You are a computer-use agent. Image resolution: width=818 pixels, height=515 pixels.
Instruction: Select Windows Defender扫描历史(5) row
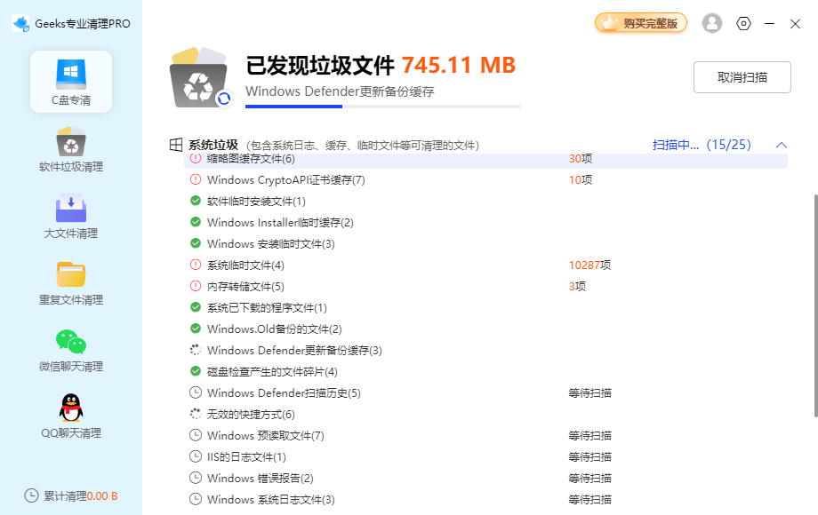[485, 393]
